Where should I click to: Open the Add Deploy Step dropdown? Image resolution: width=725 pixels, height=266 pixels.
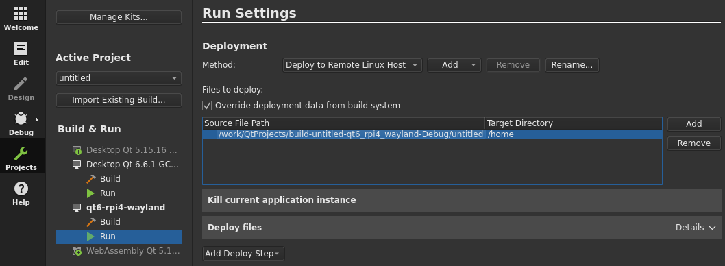pos(243,254)
